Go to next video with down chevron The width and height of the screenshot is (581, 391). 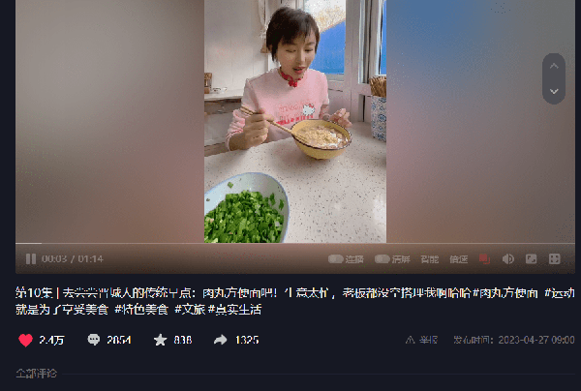pyautogui.click(x=554, y=91)
